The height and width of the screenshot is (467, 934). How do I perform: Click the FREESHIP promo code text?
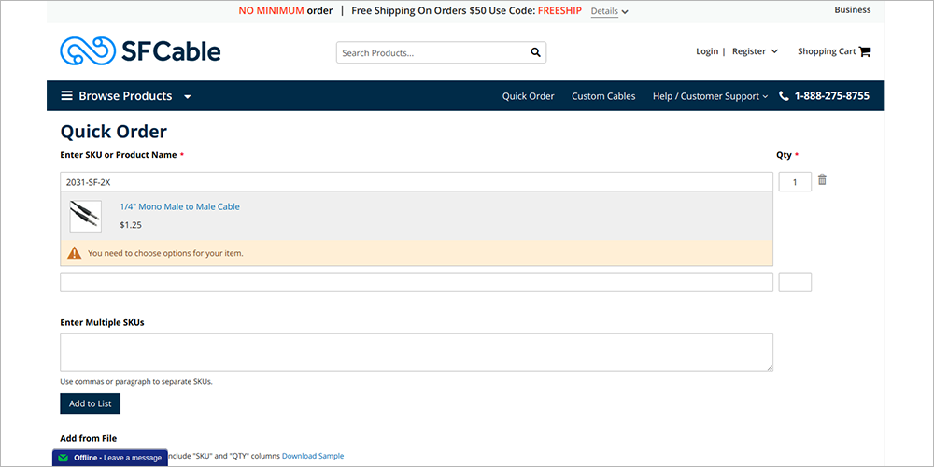559,10
